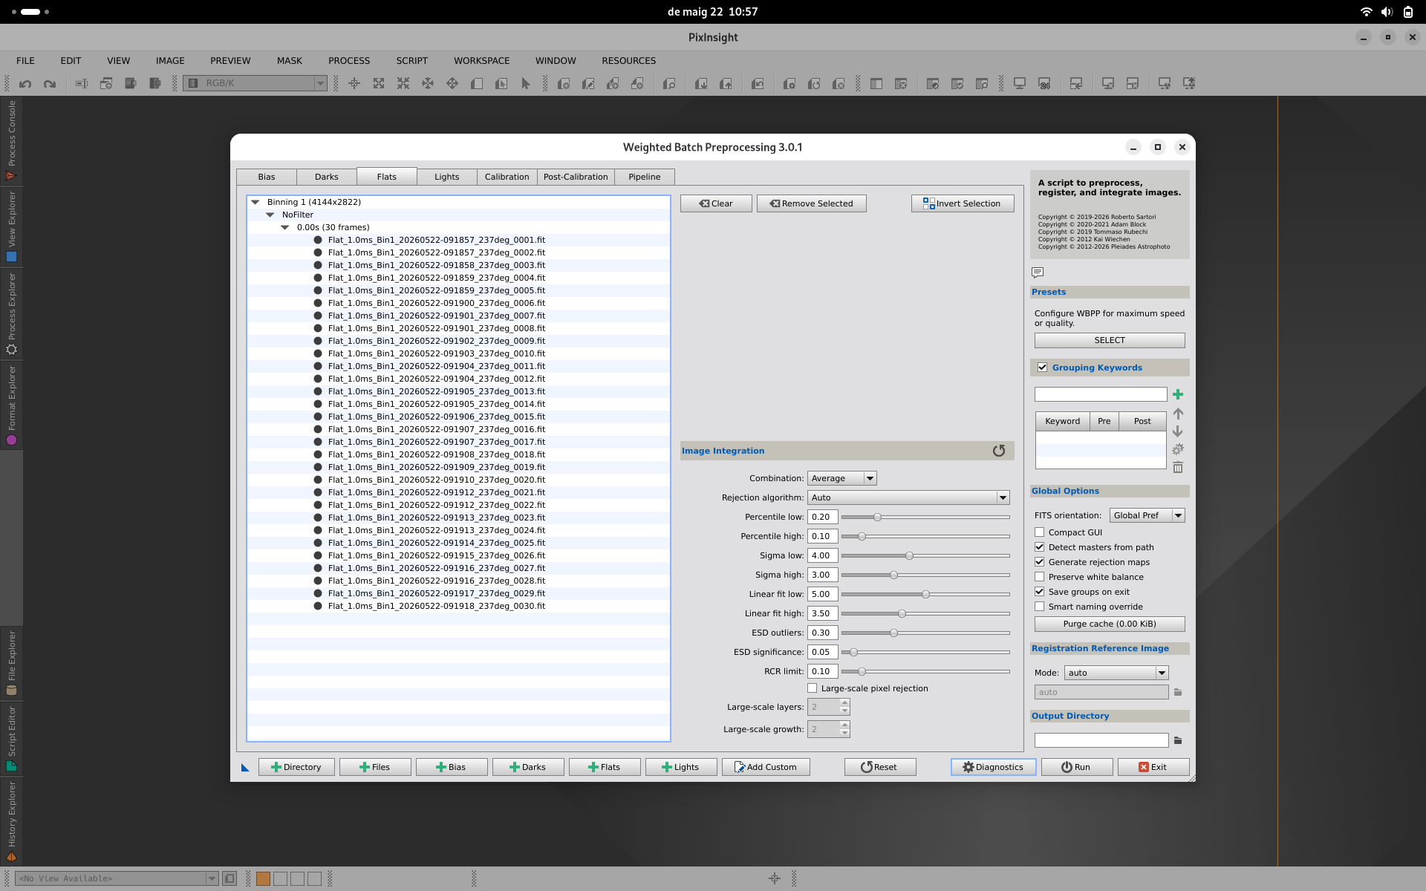
Task: Uncheck Generate rejection maps option
Action: [x=1040, y=562]
